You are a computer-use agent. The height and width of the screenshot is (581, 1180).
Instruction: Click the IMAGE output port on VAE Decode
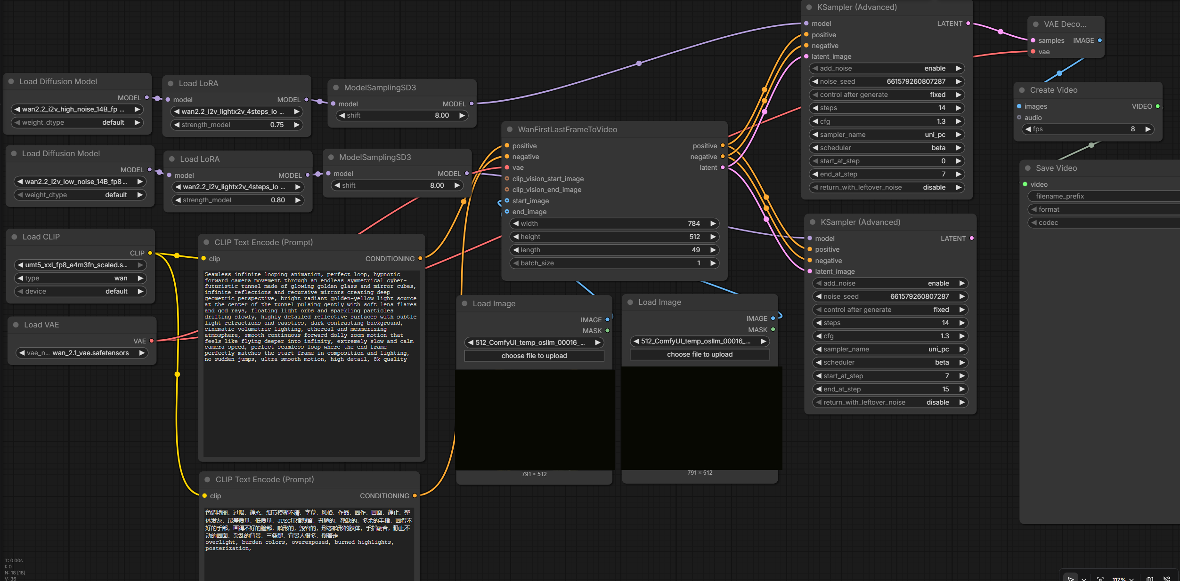coord(1100,40)
